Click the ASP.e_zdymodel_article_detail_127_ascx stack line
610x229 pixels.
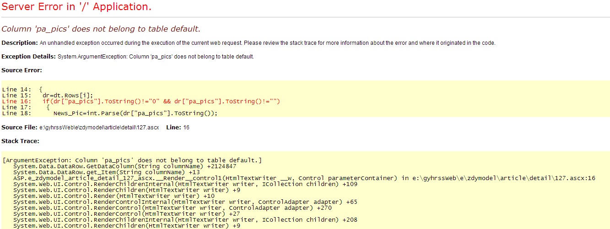[304, 178]
